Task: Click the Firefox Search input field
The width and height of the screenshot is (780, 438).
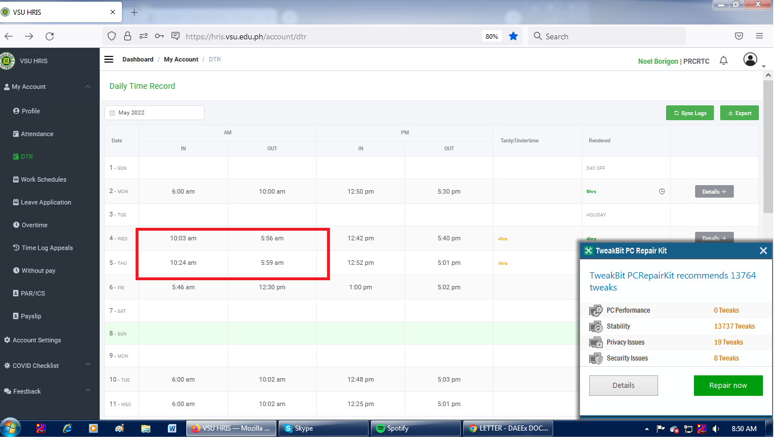Action: pyautogui.click(x=610, y=36)
